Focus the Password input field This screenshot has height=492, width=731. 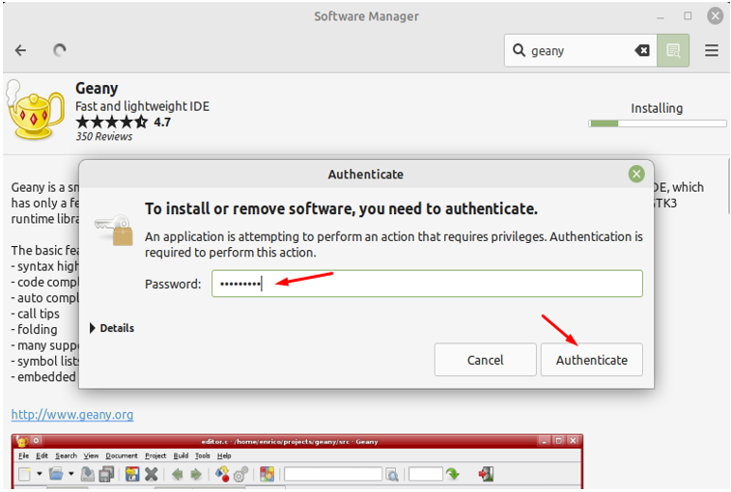[x=427, y=284]
